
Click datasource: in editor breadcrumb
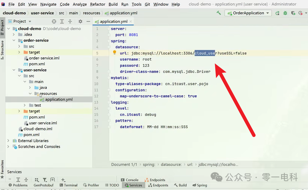tap(171, 165)
